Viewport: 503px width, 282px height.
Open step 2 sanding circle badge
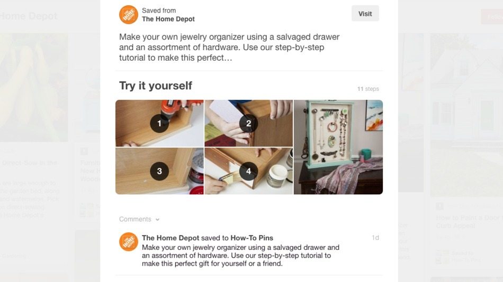click(x=248, y=123)
